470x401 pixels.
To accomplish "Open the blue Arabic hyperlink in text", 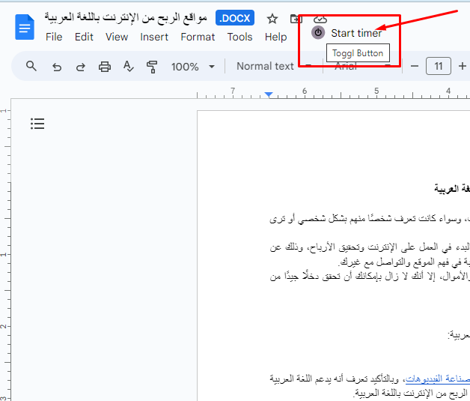I will [437, 379].
